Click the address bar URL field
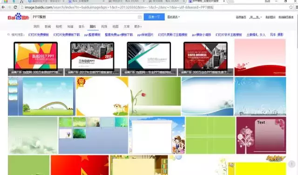 click(156, 7)
